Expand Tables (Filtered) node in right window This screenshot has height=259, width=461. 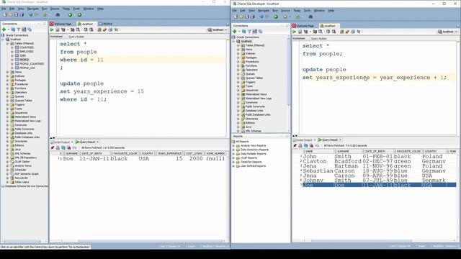(x=238, y=45)
